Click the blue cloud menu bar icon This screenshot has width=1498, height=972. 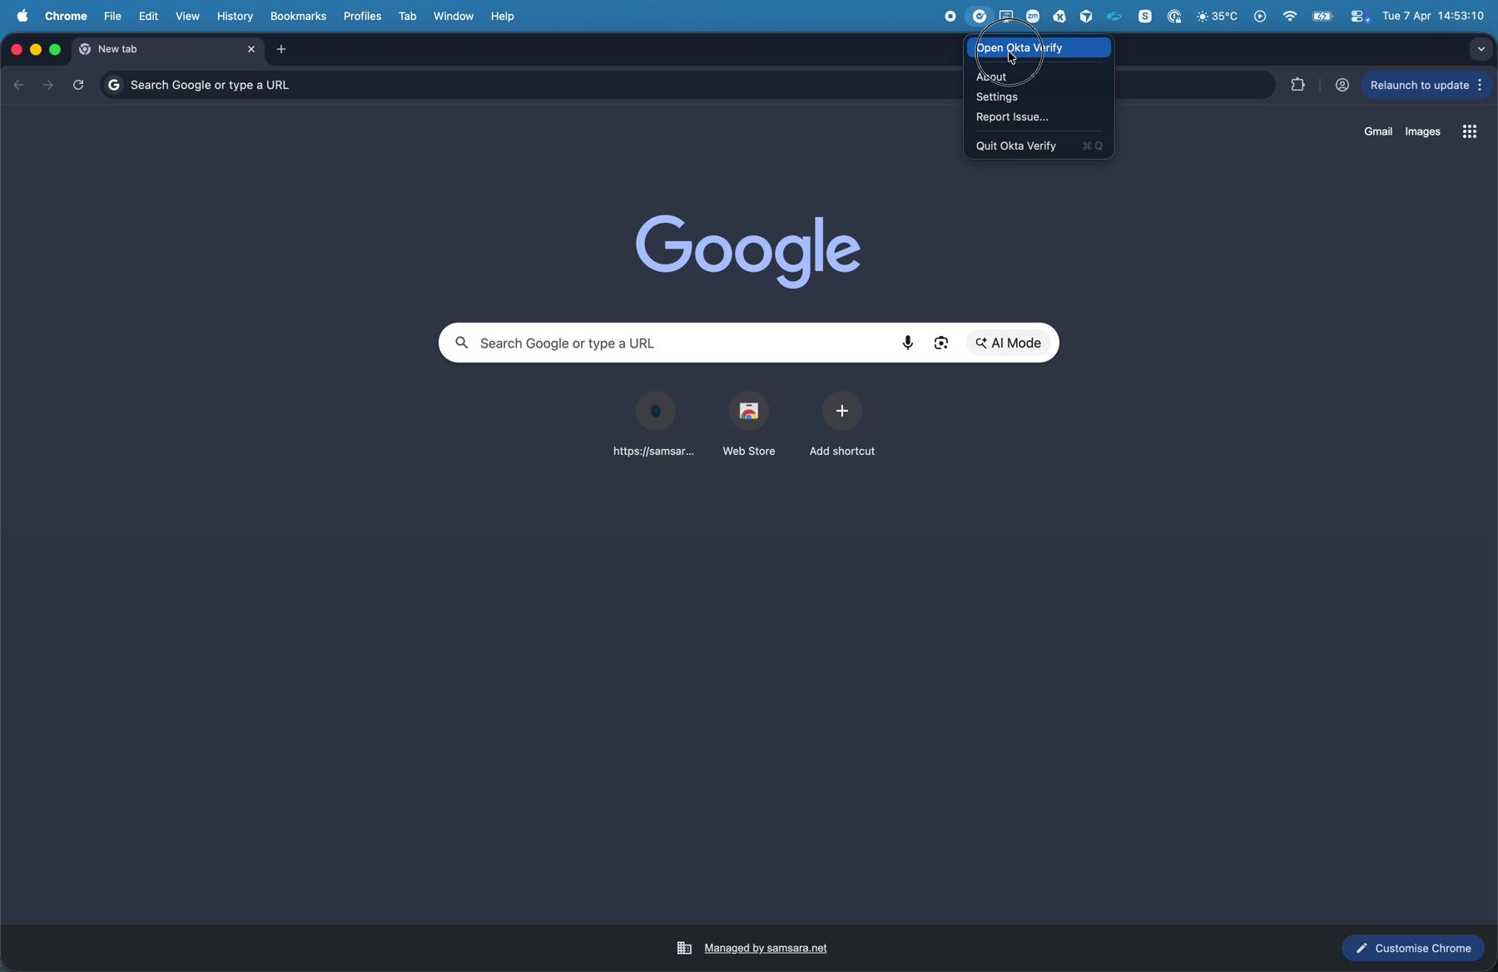pos(1114,17)
